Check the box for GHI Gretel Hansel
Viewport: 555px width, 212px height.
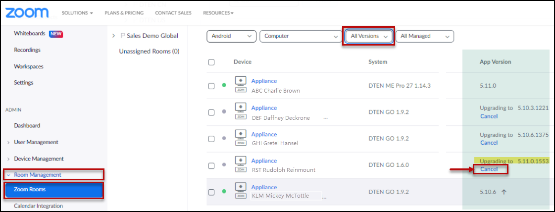(211, 139)
